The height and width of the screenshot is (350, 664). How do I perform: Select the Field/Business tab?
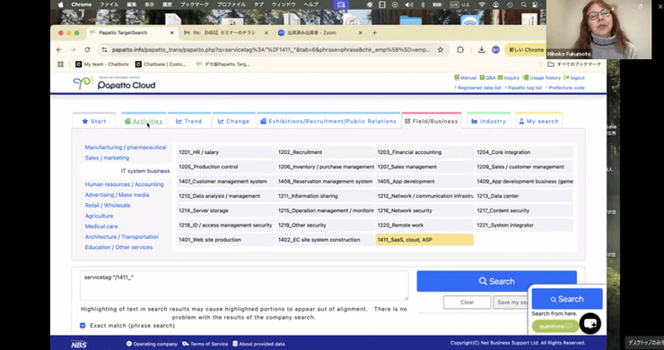point(432,122)
